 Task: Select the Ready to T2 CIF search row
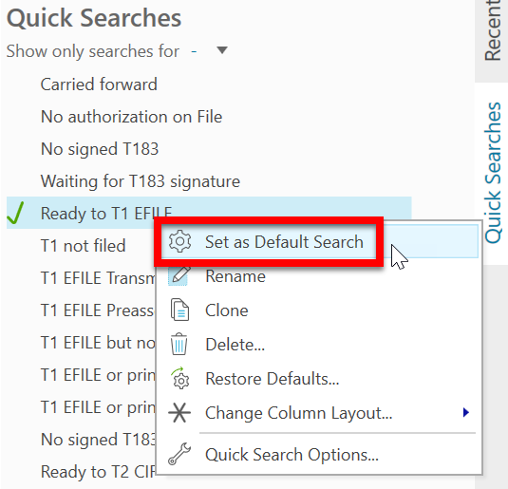point(98,472)
